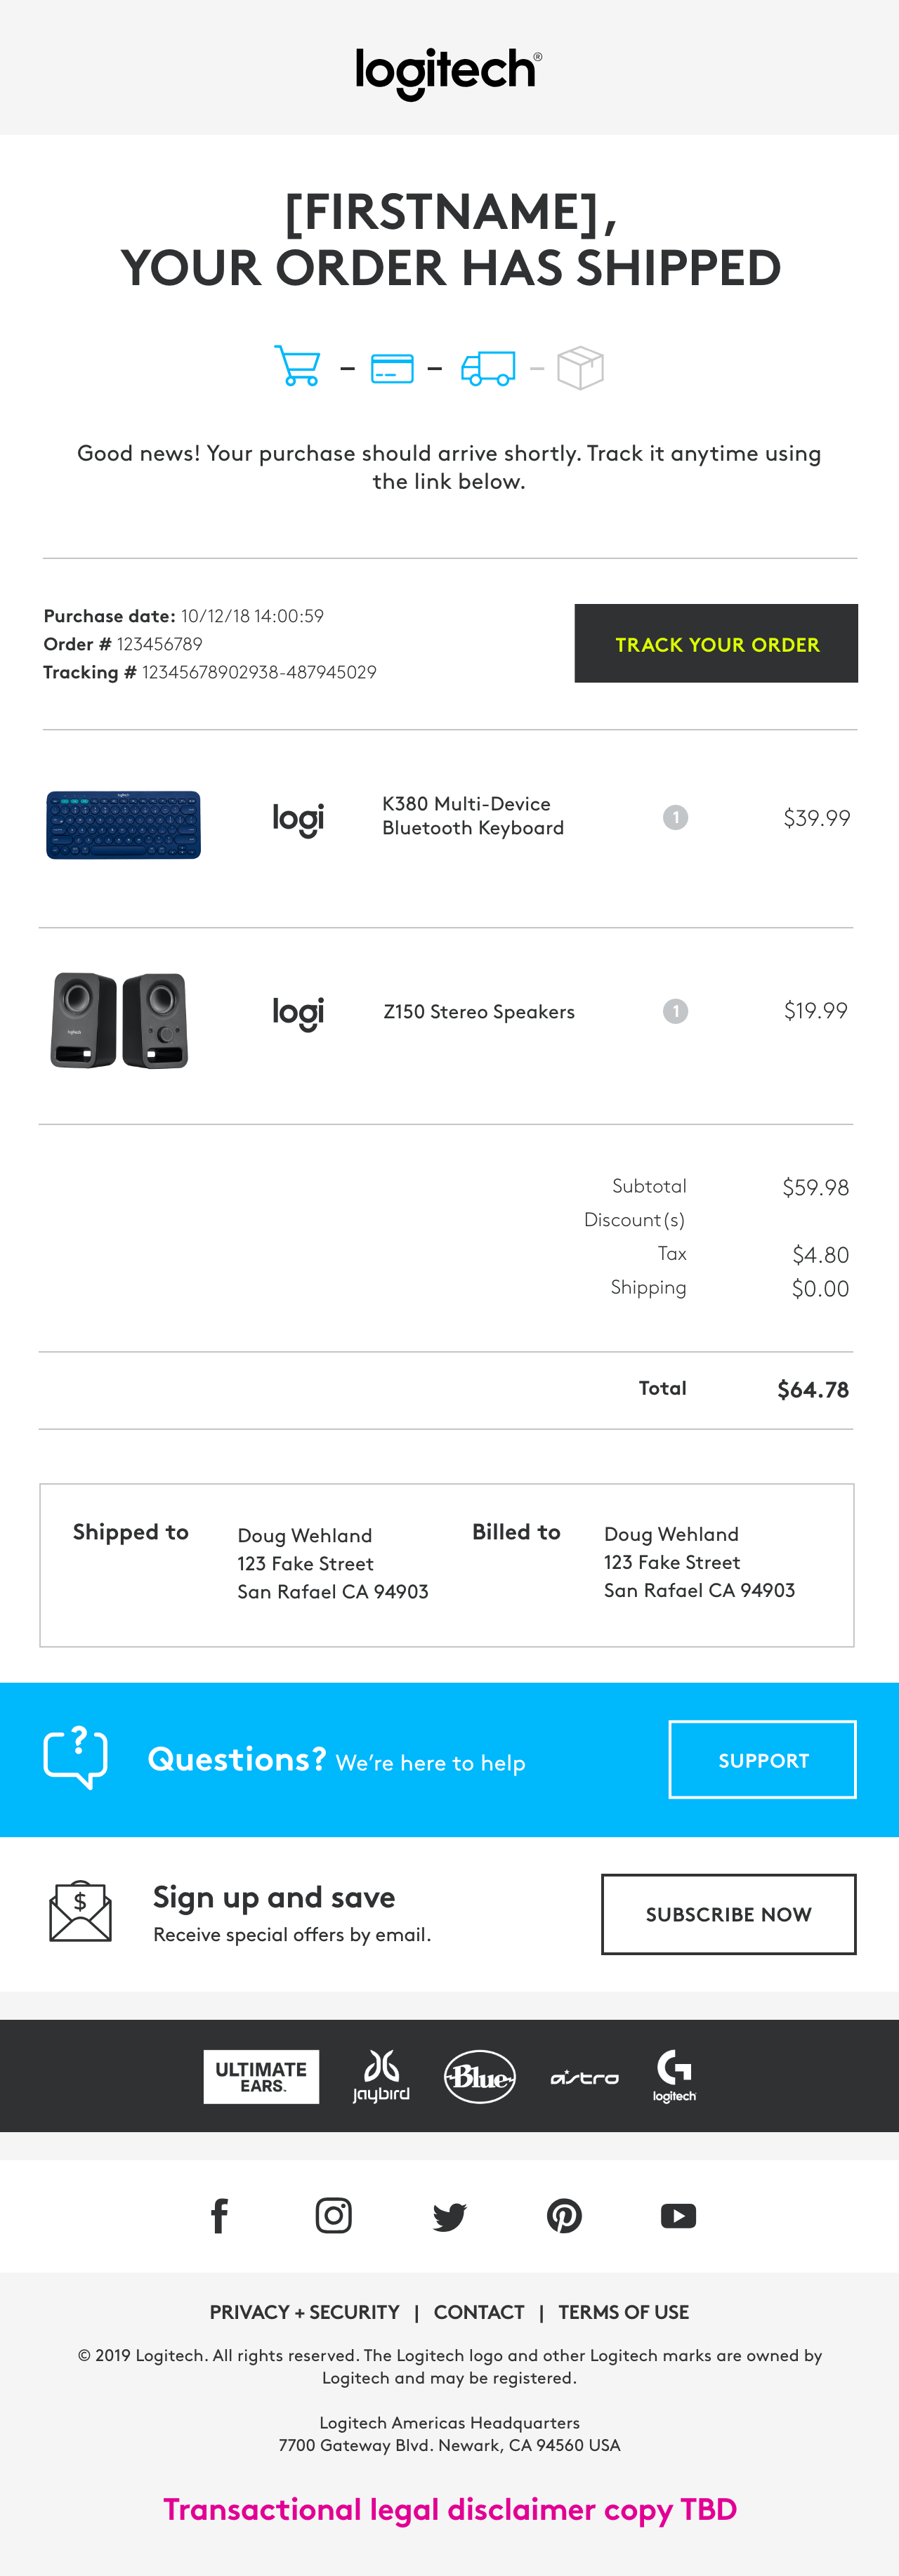Screen dimensions: 899x2576
Task: Click the delivery truck progress icon
Action: (x=488, y=368)
